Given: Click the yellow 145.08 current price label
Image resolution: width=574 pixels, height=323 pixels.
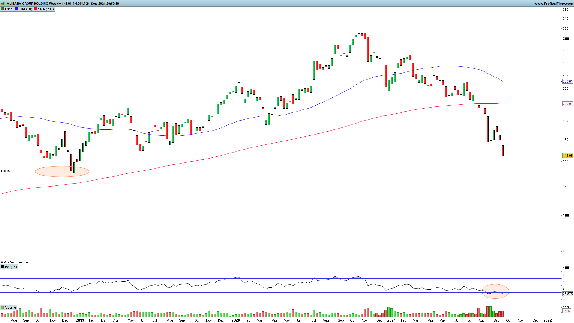Looking at the screenshot, I should click(x=567, y=156).
